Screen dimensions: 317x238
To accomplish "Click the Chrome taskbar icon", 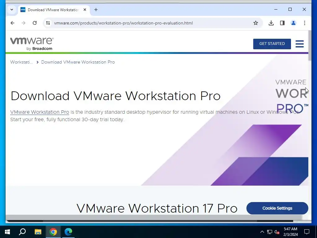I will [53, 232].
